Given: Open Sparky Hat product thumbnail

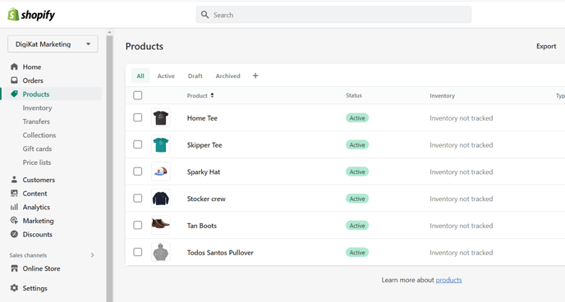Looking at the screenshot, I should (x=161, y=172).
